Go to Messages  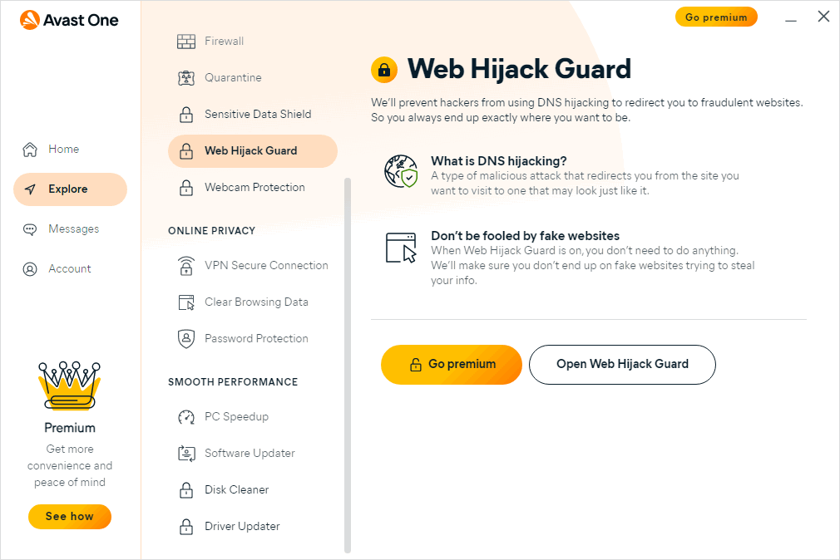70,229
